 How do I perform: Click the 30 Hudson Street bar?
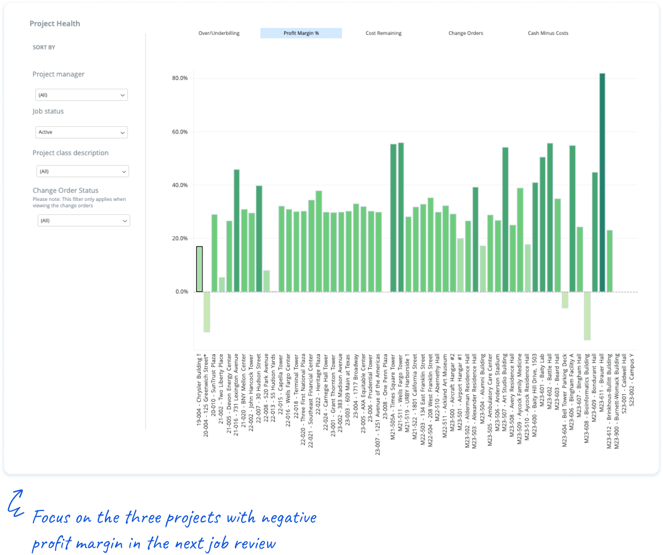tap(259, 239)
